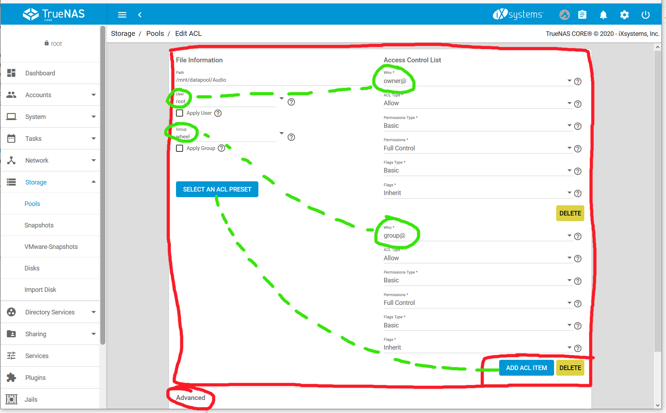Collapse sidebar with the back chevron
The width and height of the screenshot is (666, 413).
[140, 15]
